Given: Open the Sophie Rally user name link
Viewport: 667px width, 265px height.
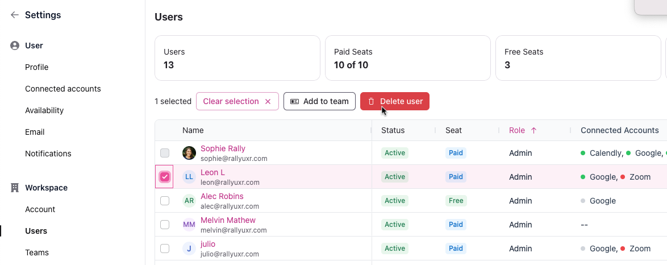Looking at the screenshot, I should (223, 148).
